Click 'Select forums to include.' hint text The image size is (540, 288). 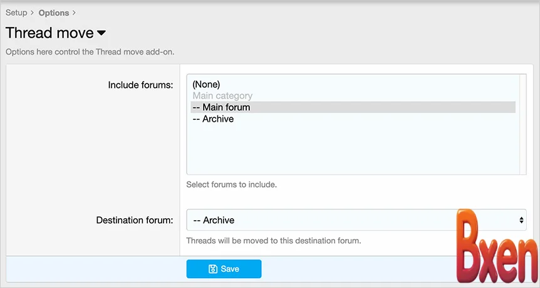click(x=231, y=185)
